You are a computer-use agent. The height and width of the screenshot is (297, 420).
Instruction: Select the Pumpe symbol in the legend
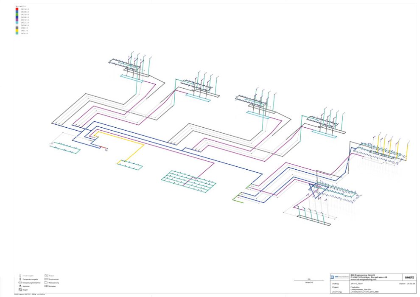46,276
